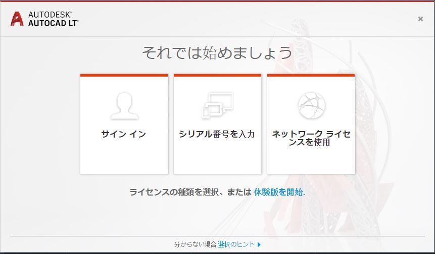Click the それでは始めましょう heading text

click(217, 52)
